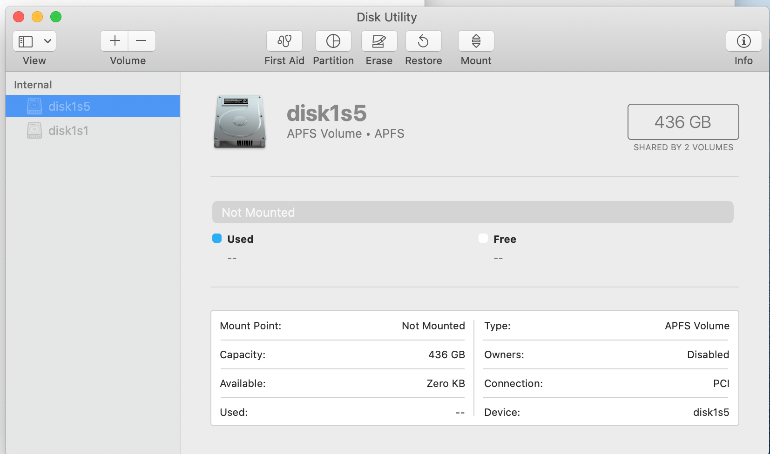The image size is (770, 454).
Task: Click the Owners: label
Action: click(504, 354)
